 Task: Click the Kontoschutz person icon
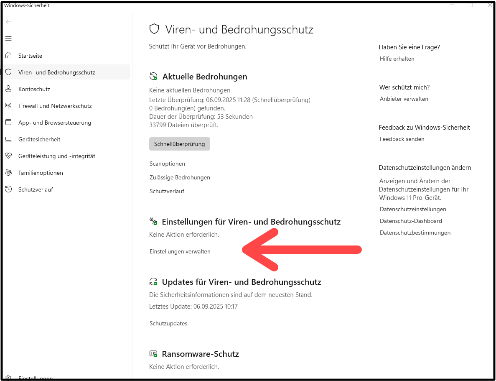click(x=8, y=89)
